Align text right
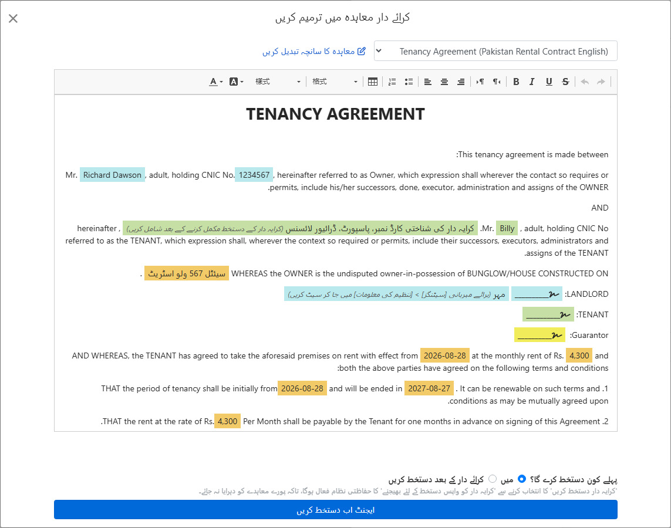The height and width of the screenshot is (528, 671). coord(461,82)
